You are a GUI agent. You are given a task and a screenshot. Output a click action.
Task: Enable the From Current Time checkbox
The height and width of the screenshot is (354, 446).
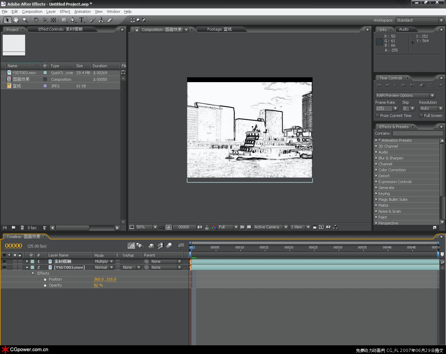[377, 116]
